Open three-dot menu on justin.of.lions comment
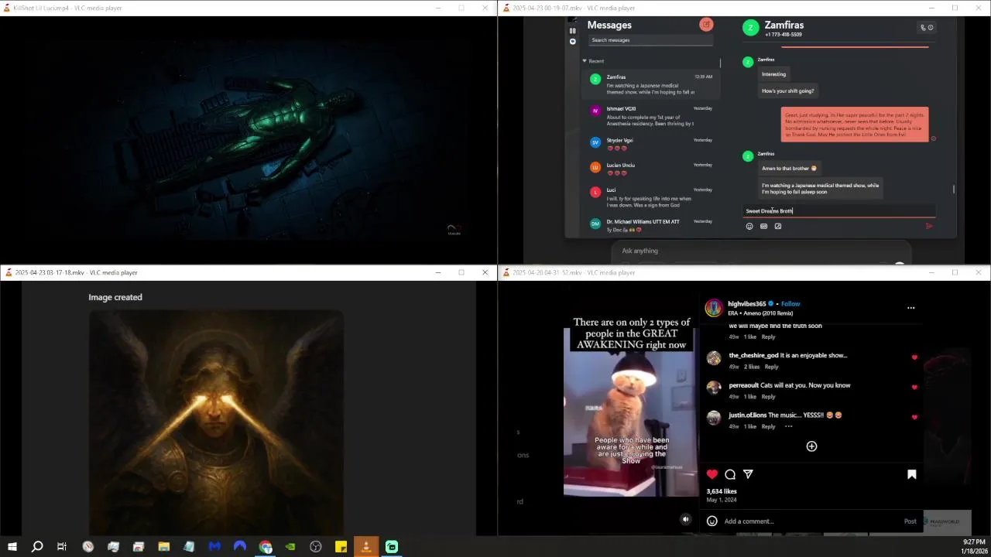 (x=788, y=426)
